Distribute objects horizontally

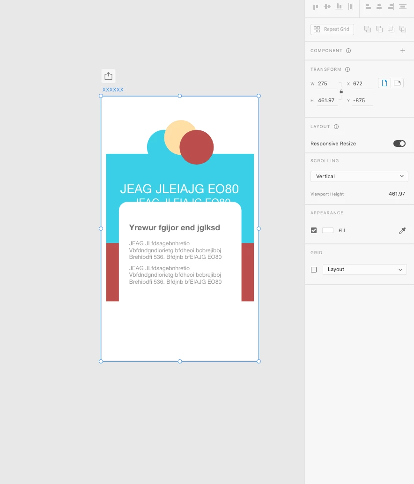coord(351,7)
